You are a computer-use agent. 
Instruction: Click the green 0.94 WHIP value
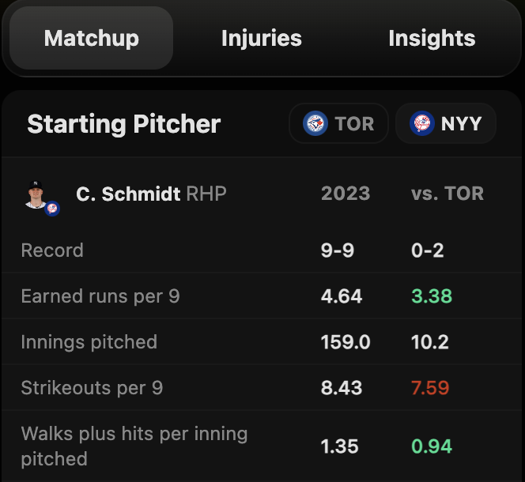click(x=432, y=446)
